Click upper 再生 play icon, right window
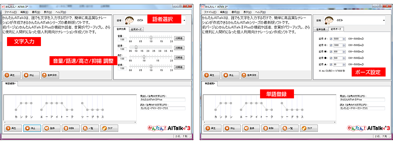The width and height of the screenshot is (393, 144). click(x=206, y=75)
